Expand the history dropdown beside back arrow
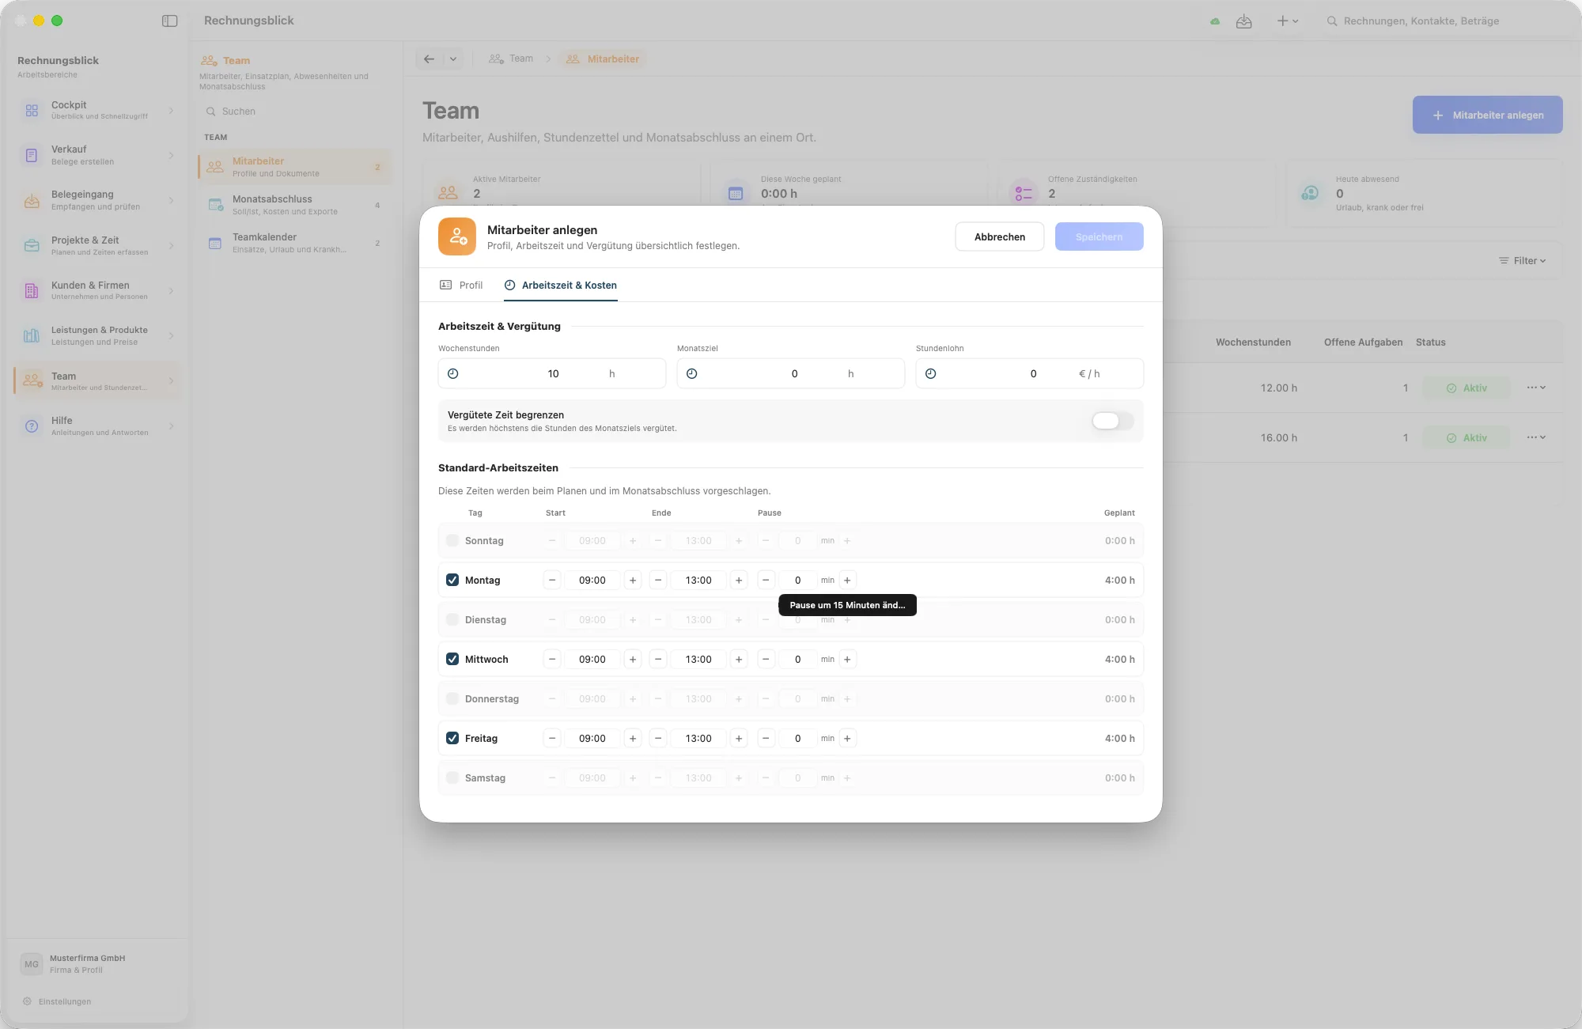Image resolution: width=1582 pixels, height=1029 pixels. pos(453,59)
